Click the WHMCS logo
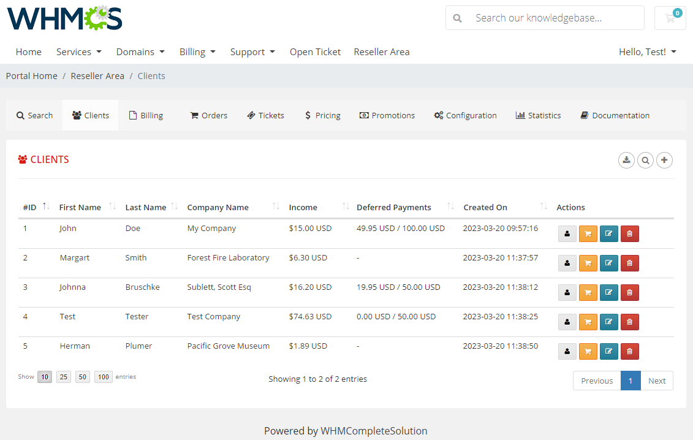Image resolution: width=693 pixels, height=440 pixels. (64, 18)
